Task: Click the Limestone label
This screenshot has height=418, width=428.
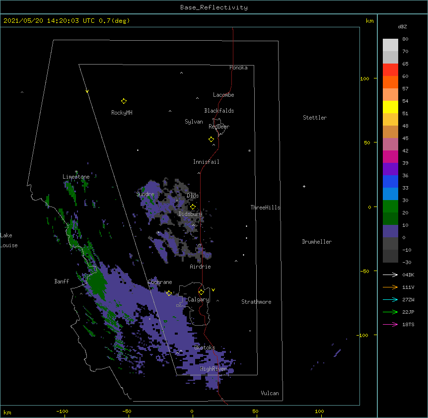Action: click(x=76, y=177)
